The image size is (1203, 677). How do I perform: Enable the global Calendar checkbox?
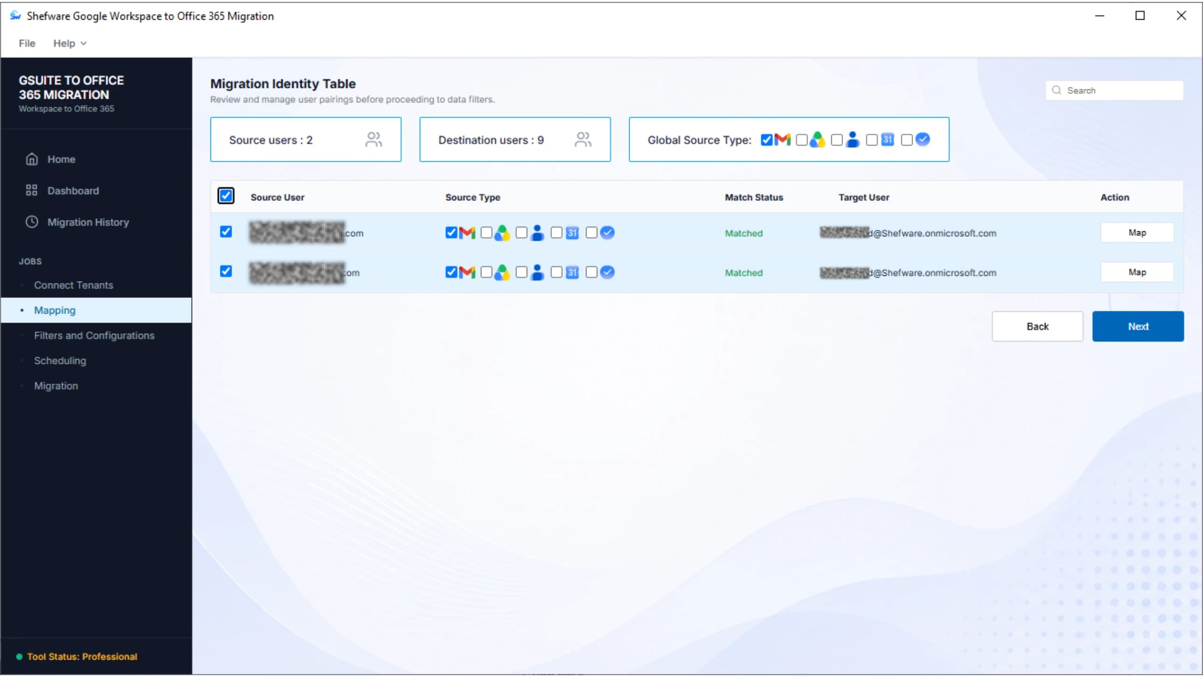coord(872,140)
